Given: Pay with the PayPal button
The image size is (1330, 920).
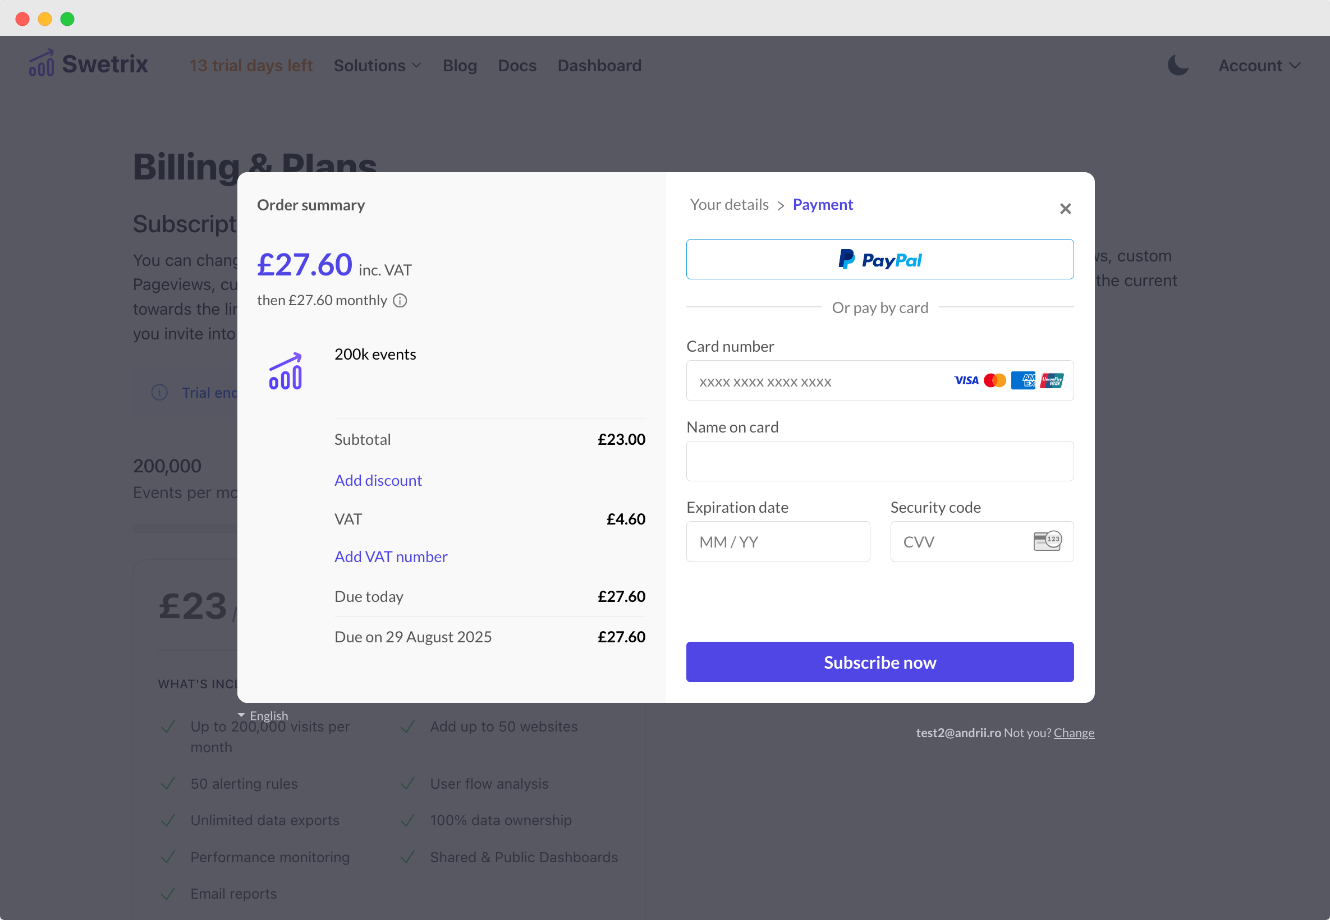Looking at the screenshot, I should tap(879, 259).
